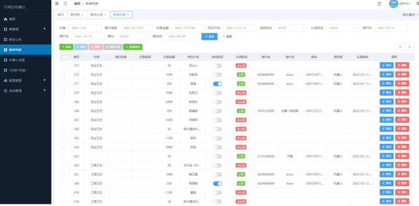This screenshot has height=206, width=419.
Task: Focus the 分类 filter input
Action: pos(85,28)
